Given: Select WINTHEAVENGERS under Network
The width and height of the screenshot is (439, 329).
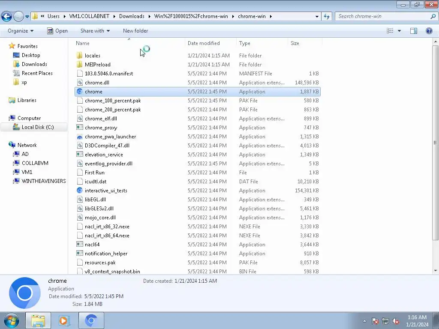Looking at the screenshot, I should 44,181.
